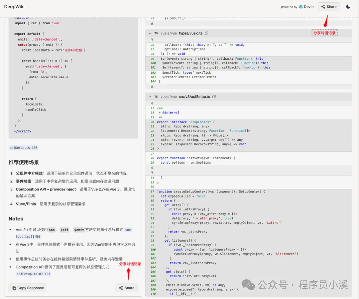Click the share icon in the header Share button

tap(323, 7)
